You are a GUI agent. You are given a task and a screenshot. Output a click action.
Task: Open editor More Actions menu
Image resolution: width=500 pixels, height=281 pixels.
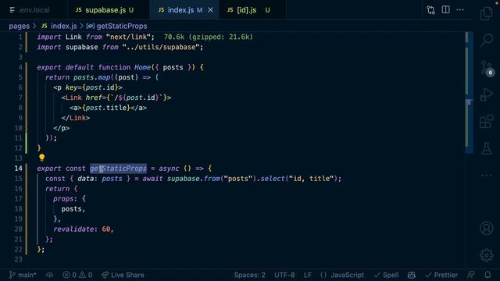tap(460, 10)
